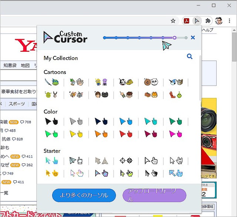Click the より多くのカーソル button
Screen dimensions: 237x217
pyautogui.click(x=84, y=195)
